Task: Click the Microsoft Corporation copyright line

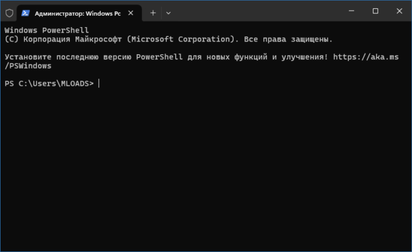Action: click(x=169, y=40)
